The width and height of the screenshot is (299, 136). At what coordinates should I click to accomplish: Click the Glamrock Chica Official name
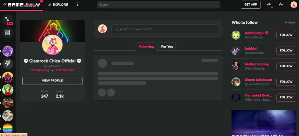pos(52,61)
